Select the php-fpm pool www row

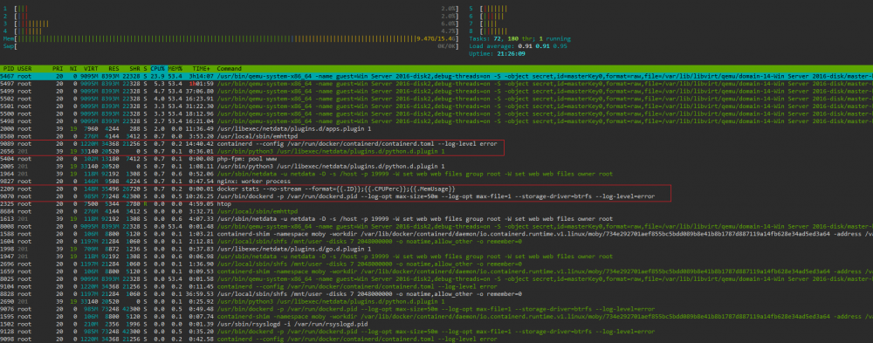[436, 158]
